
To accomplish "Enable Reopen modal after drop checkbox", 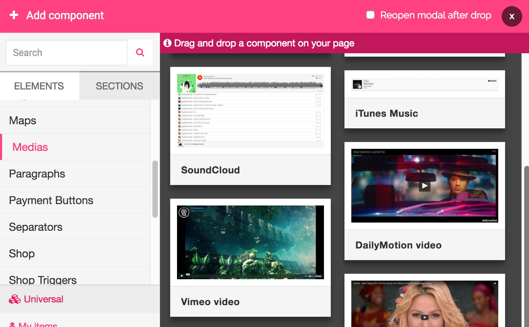I will [x=370, y=15].
